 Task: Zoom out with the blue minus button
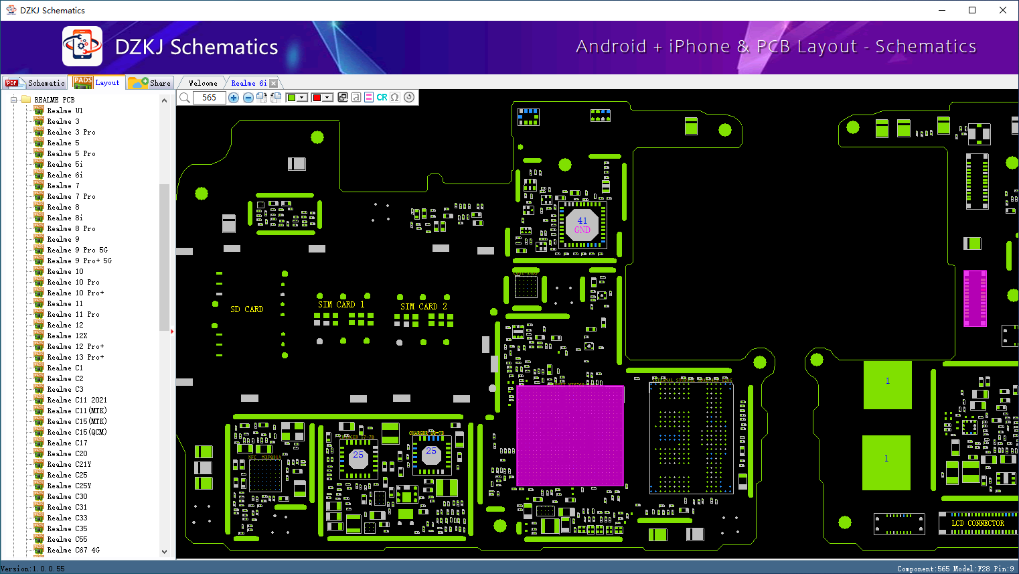(x=248, y=98)
